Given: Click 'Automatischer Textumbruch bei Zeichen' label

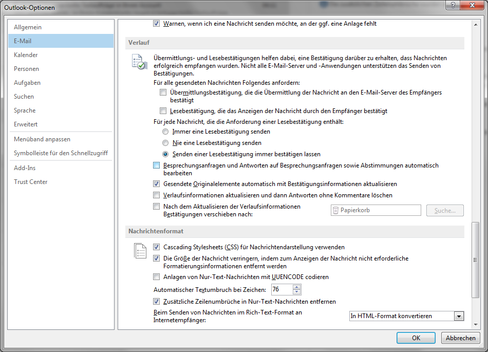Looking at the screenshot, I should tap(210, 290).
